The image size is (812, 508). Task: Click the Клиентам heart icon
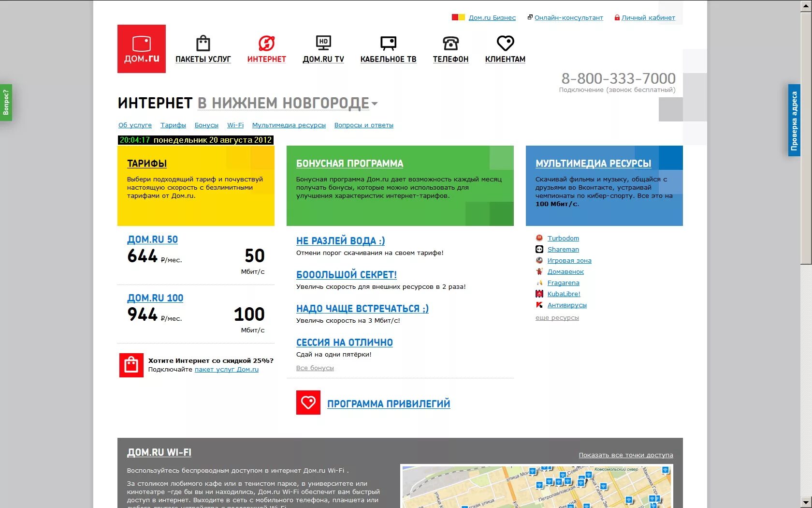tap(505, 43)
